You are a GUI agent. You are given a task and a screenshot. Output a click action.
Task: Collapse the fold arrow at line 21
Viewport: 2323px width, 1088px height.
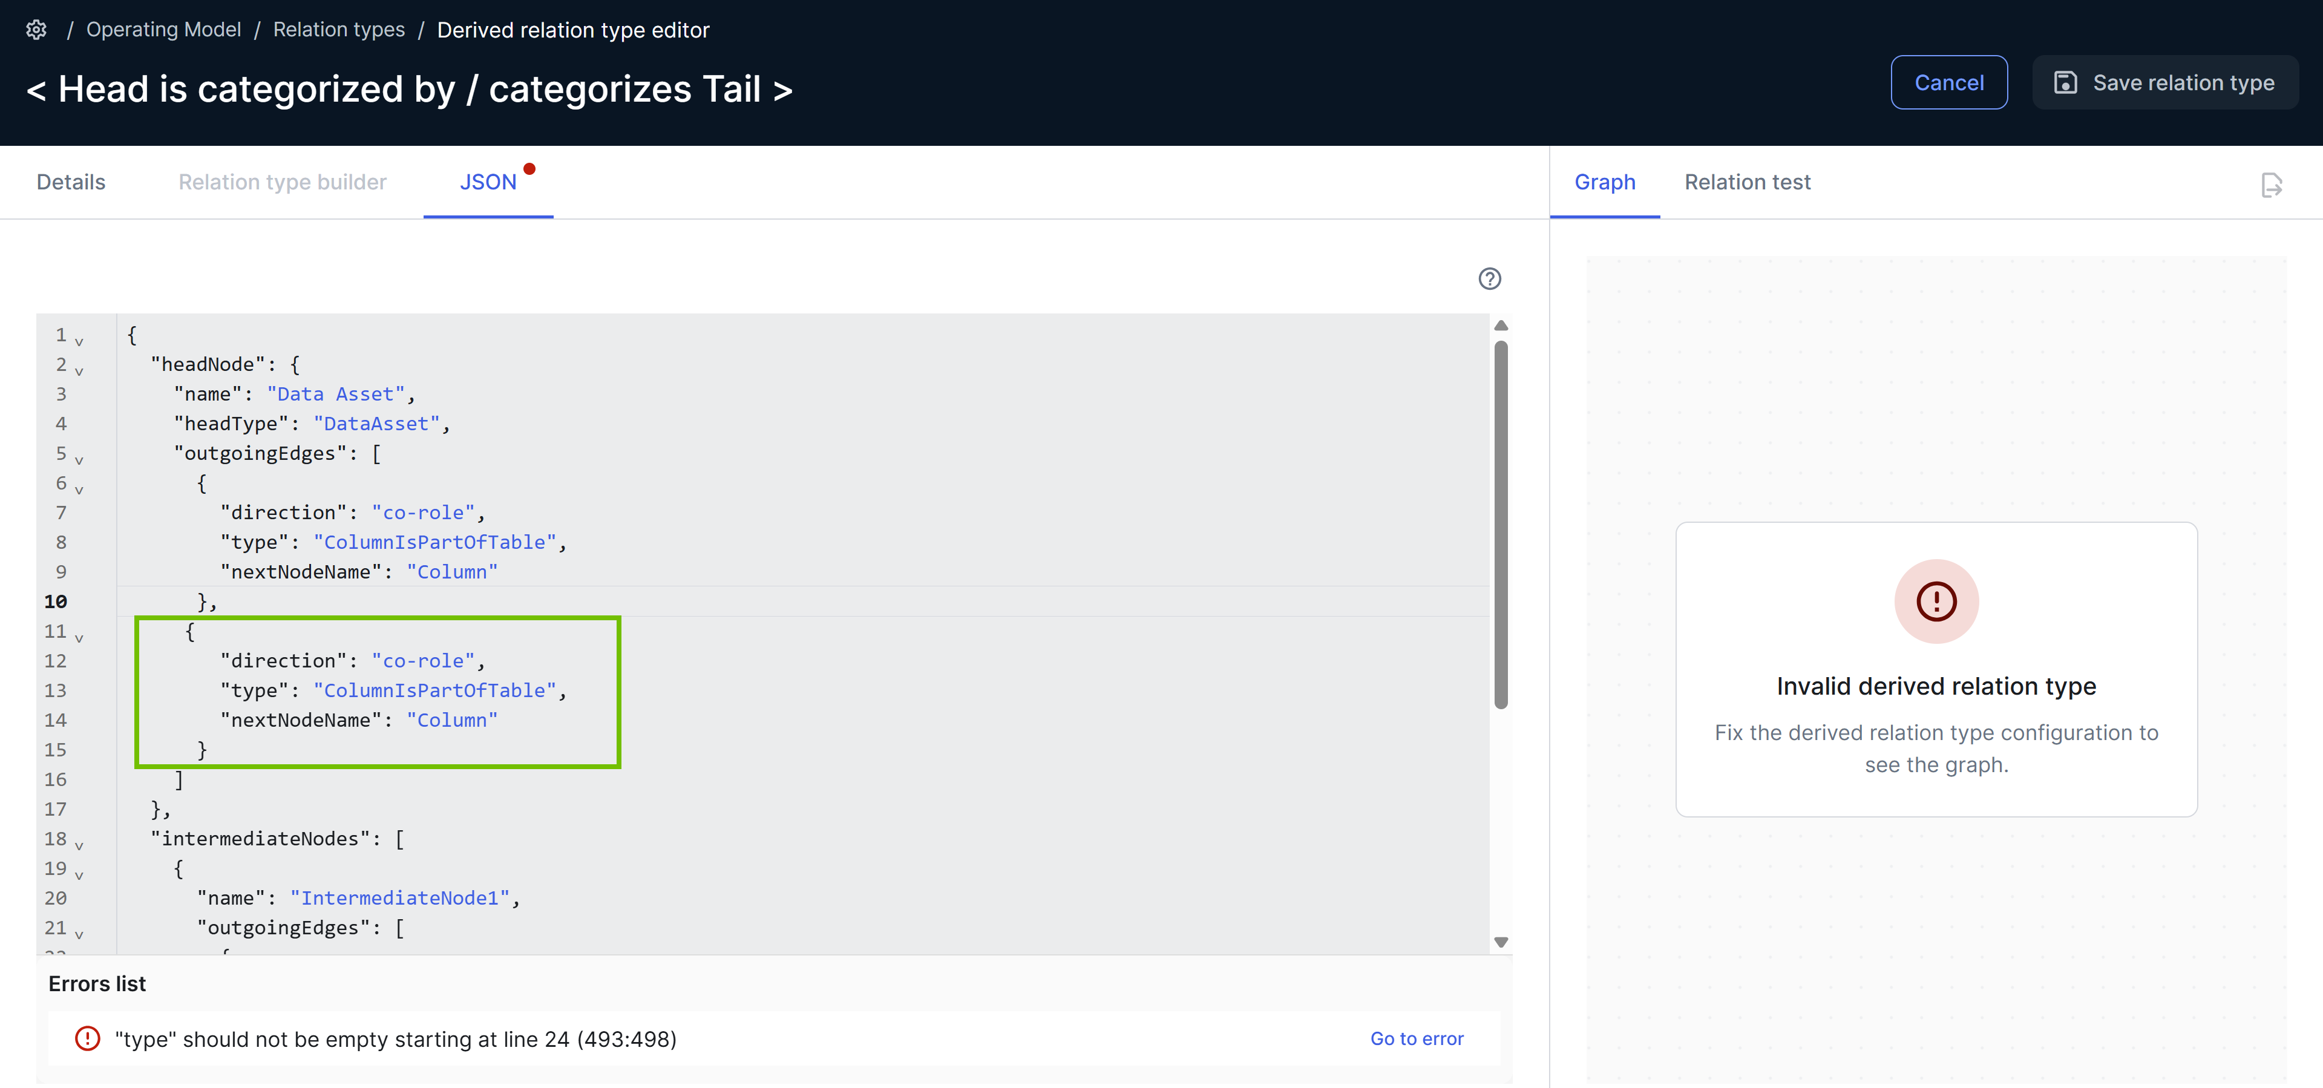79,935
